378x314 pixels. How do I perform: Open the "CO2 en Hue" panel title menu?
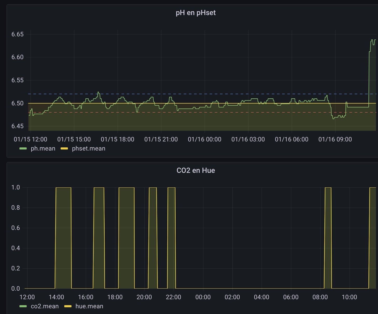pyautogui.click(x=196, y=170)
